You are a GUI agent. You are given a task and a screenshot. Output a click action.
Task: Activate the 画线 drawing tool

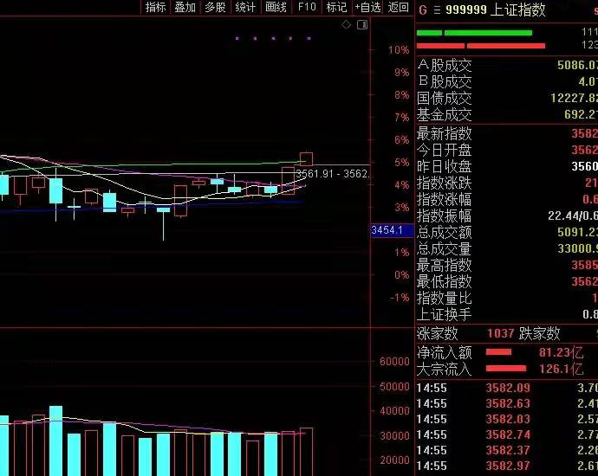[276, 7]
